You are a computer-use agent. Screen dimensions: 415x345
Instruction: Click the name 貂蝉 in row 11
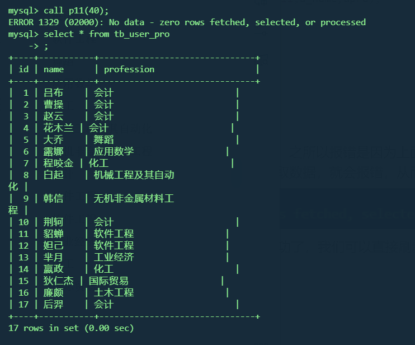pyautogui.click(x=54, y=234)
